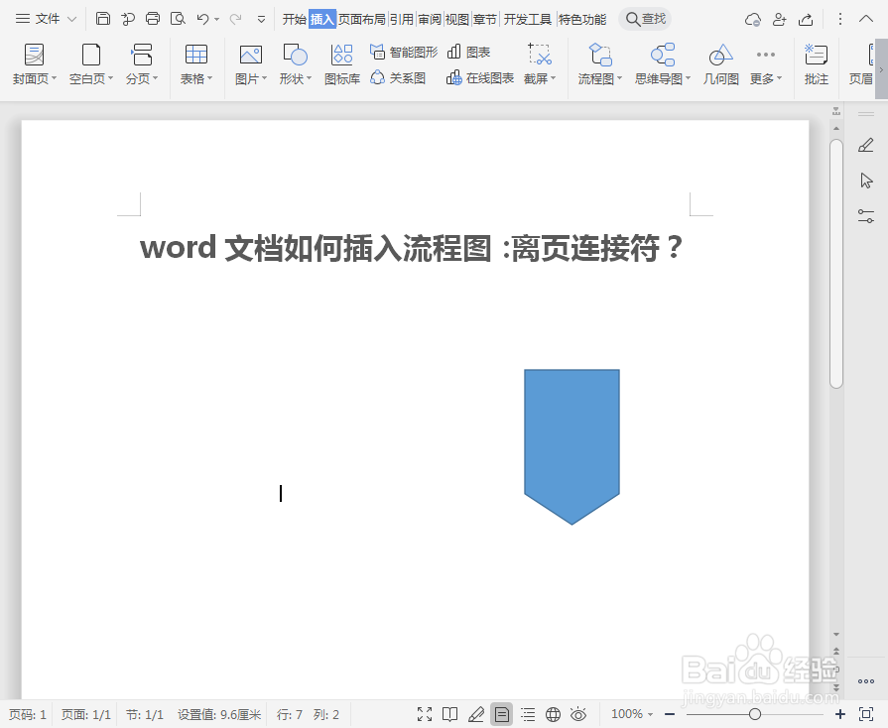Expand the undo history dropdown arrow
Screen dimensions: 888x728
pyautogui.click(x=217, y=19)
